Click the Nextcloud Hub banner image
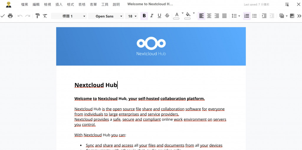Viewport: 302px width, 150px height. (x=151, y=46)
